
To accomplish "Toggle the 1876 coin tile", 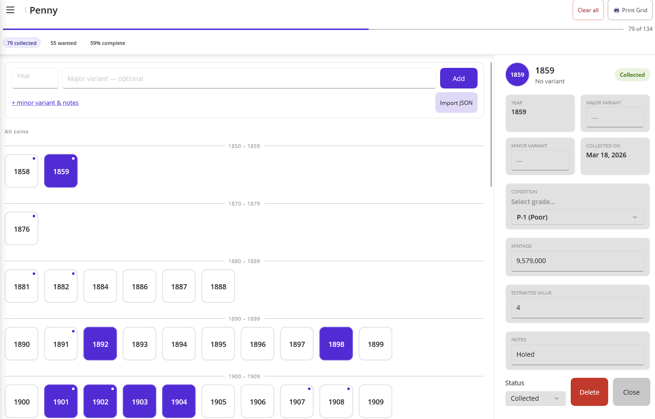I will [22, 228].
